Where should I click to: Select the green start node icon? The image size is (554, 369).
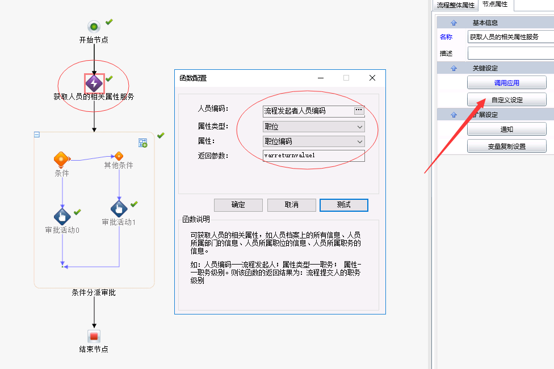point(94,27)
